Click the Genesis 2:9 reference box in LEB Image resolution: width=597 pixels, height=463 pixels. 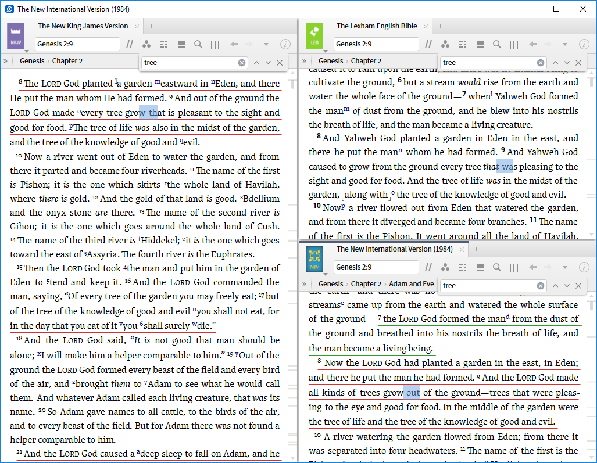[376, 44]
